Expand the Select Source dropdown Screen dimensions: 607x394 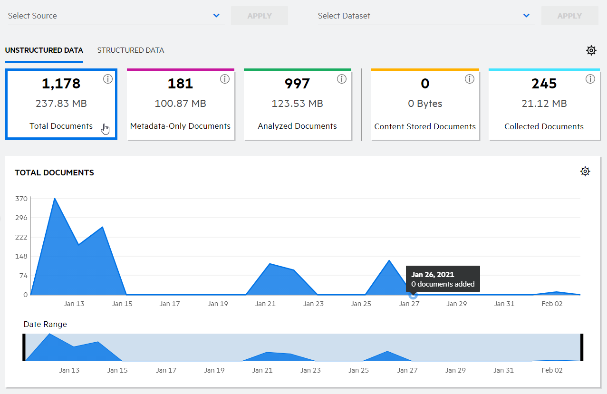216,16
